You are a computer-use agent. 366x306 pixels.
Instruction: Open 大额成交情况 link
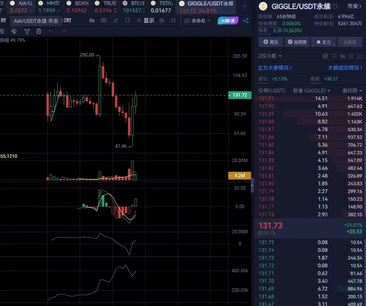[345, 68]
